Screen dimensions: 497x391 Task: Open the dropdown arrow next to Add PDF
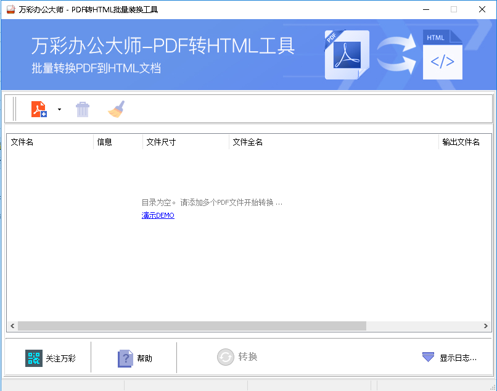click(x=59, y=109)
